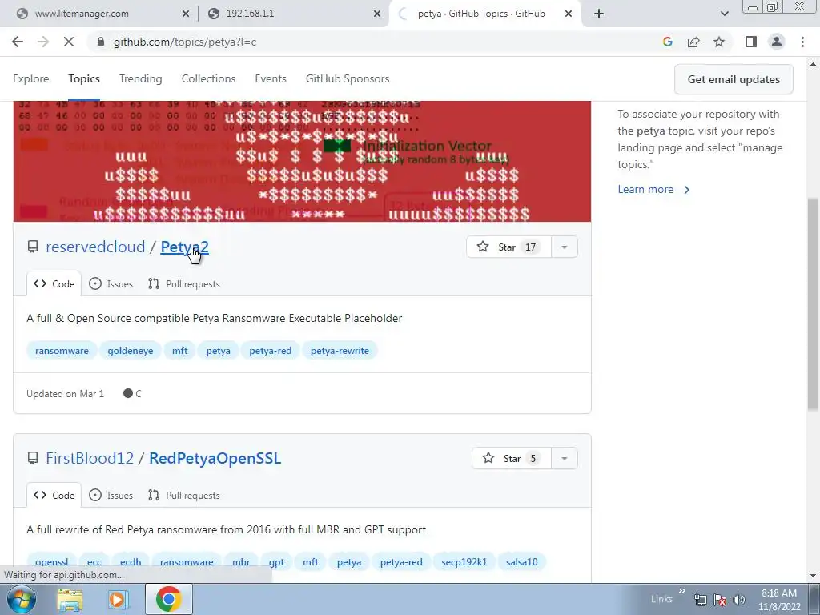Star the RedPetyaOpenSSL repository
Image resolution: width=820 pixels, height=615 pixels.
point(512,458)
